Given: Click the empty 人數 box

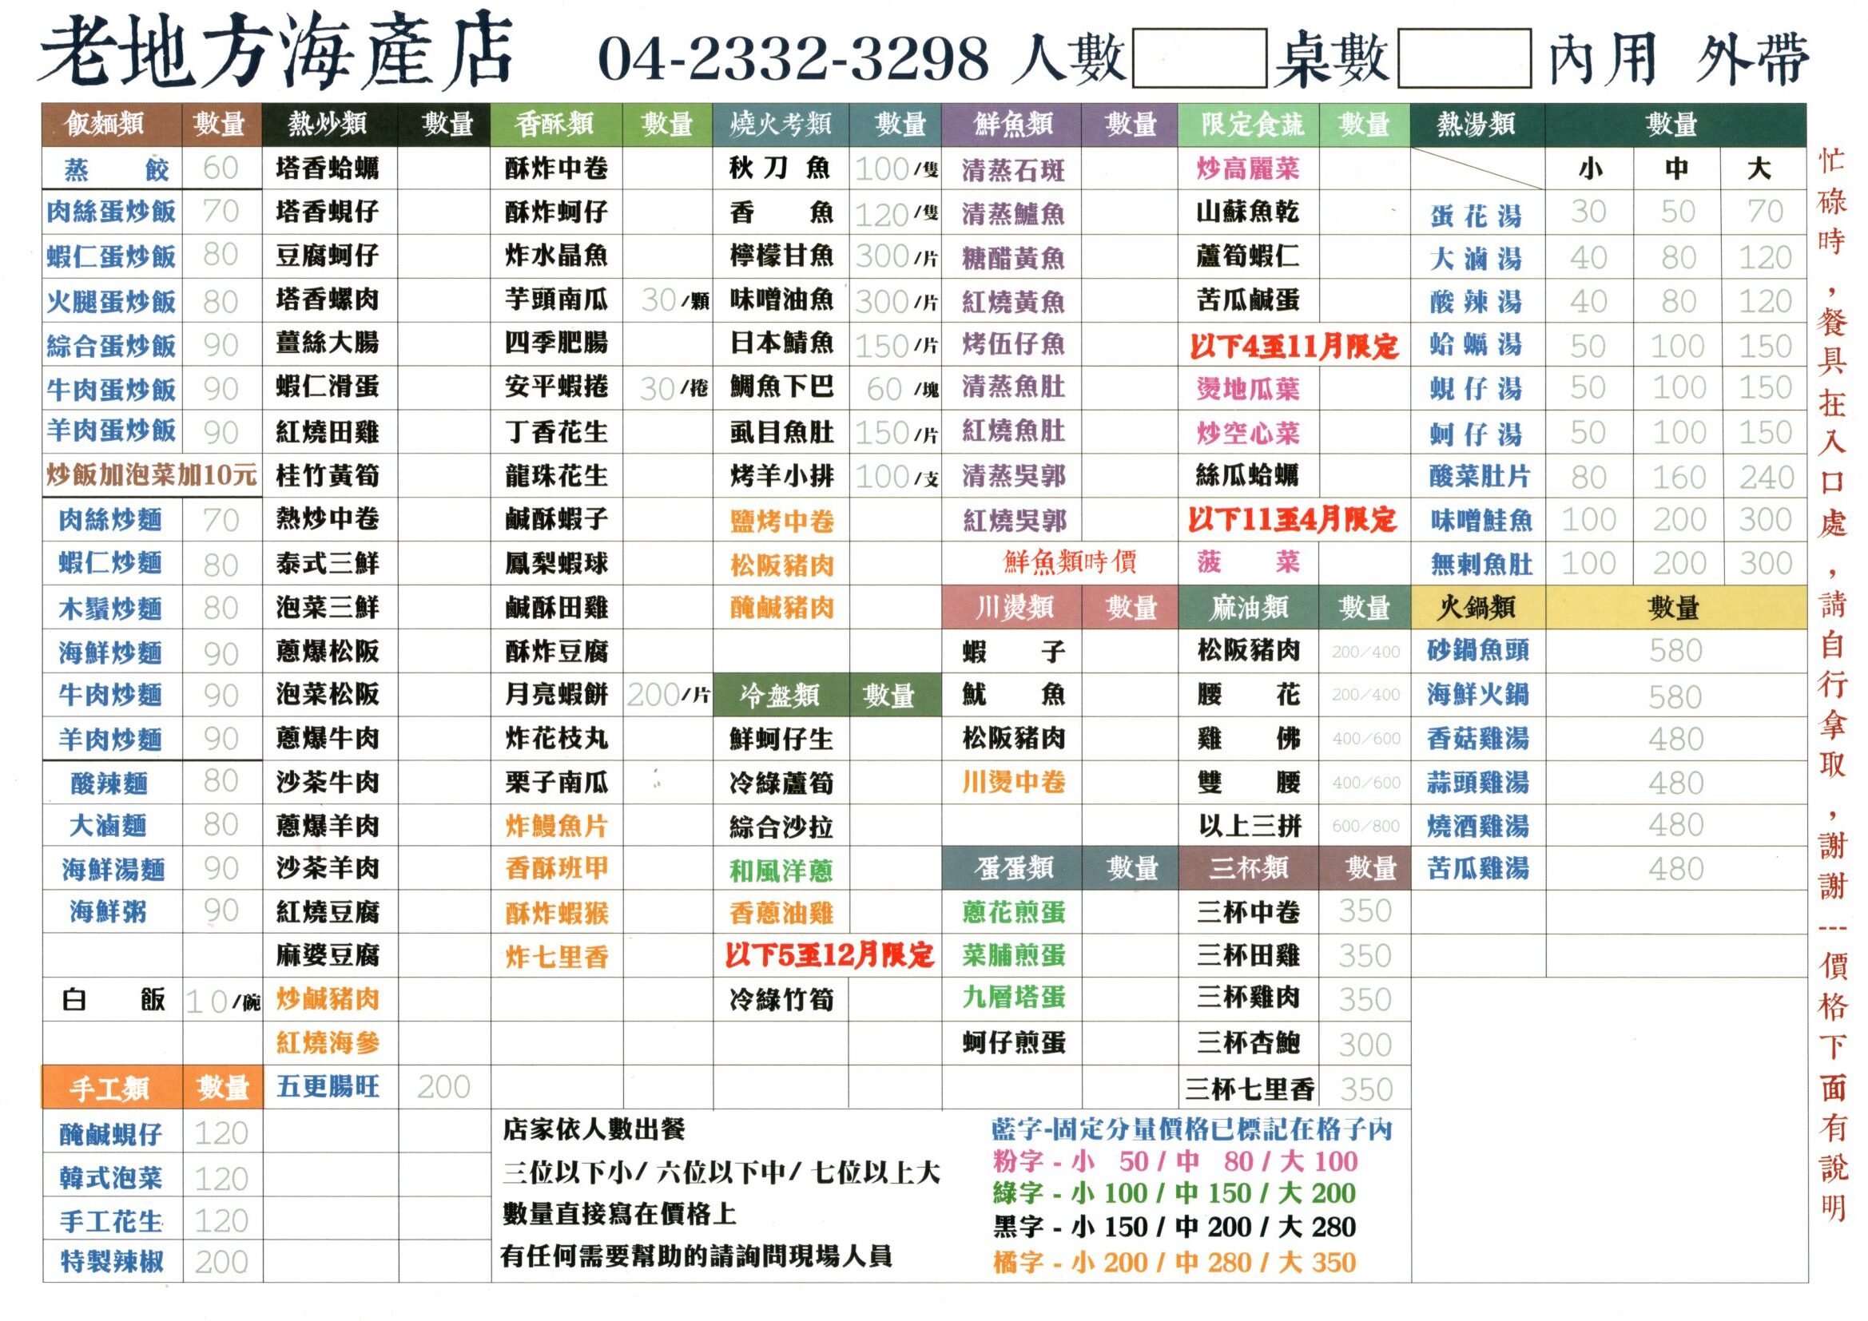Looking at the screenshot, I should coord(1199,58).
